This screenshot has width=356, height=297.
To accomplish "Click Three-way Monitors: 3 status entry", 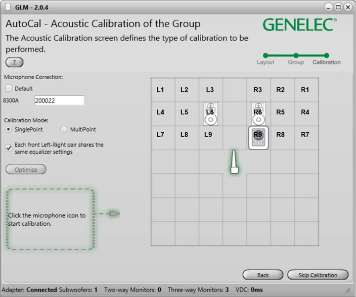I will 198,290.
